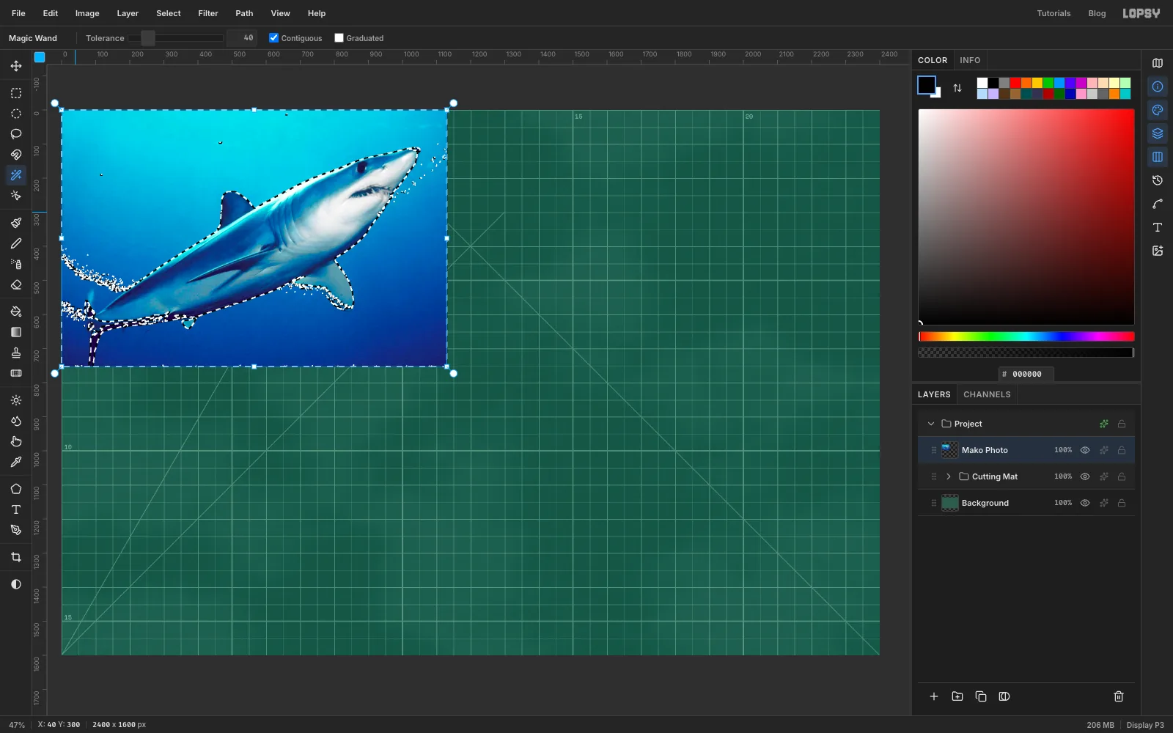
Task: Choose the Text tool in left toolbar
Action: (x=16, y=509)
